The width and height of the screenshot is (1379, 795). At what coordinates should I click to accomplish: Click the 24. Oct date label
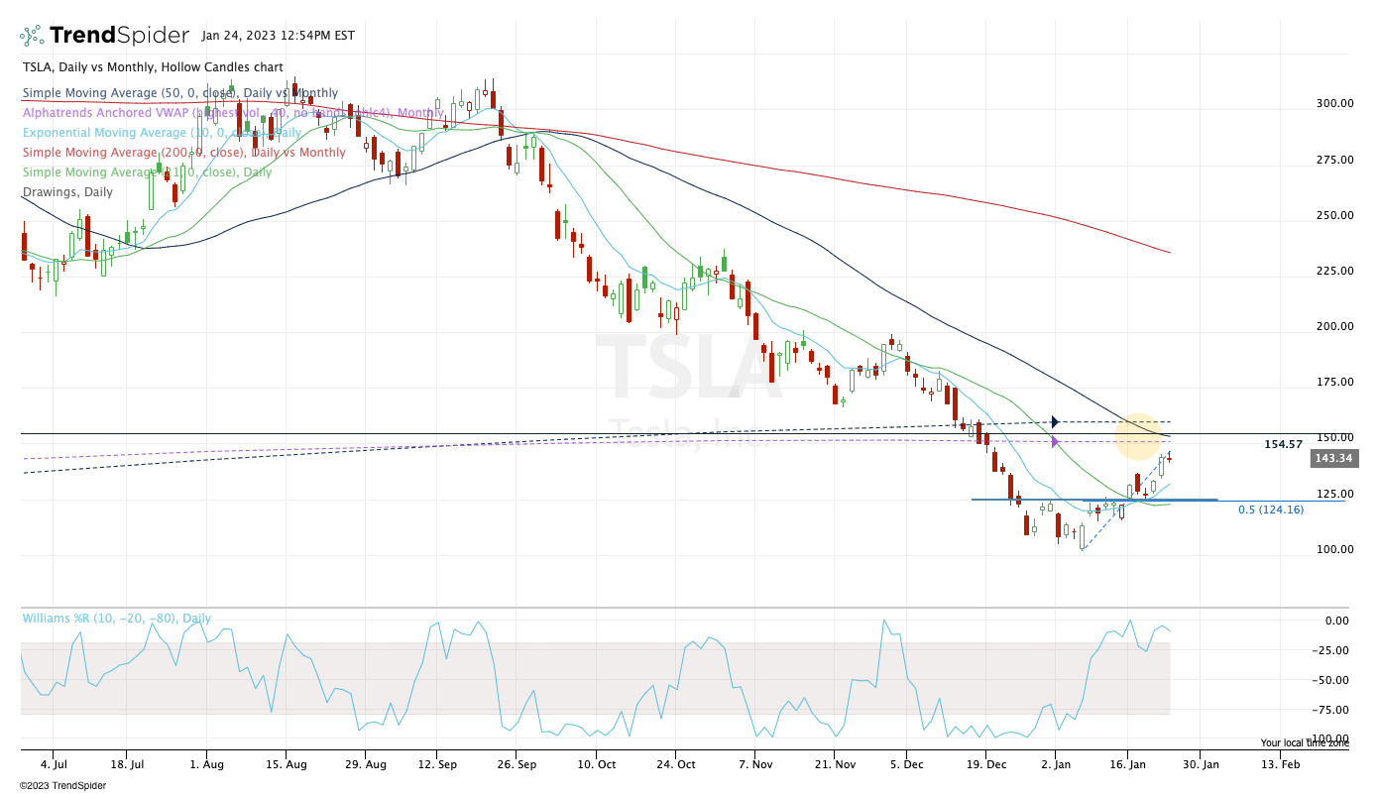[676, 764]
